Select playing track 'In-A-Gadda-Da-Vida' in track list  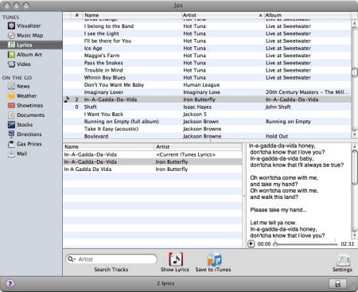[207, 99]
